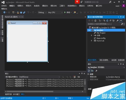Click the clear all output icon

75,77
